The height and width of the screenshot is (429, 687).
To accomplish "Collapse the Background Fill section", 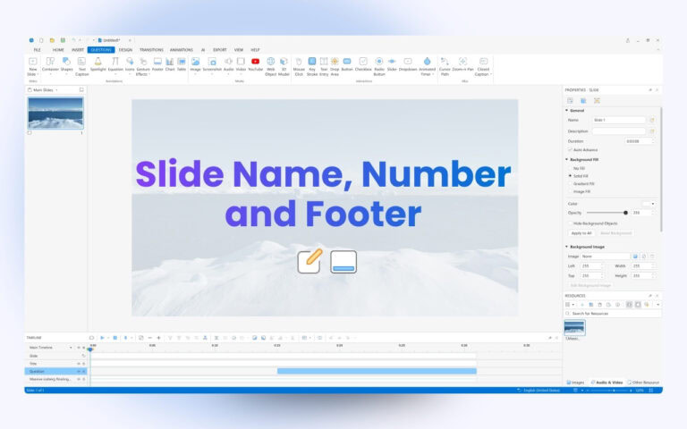I will click(x=566, y=160).
